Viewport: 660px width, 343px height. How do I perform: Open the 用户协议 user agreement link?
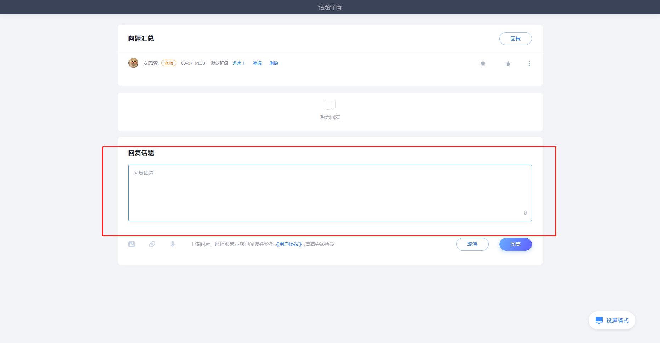(289, 244)
